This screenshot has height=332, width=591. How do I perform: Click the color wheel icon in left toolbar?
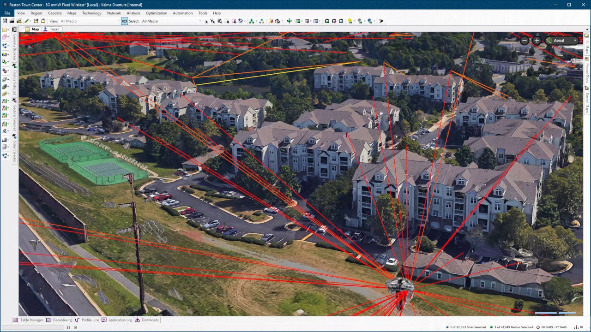point(5,54)
